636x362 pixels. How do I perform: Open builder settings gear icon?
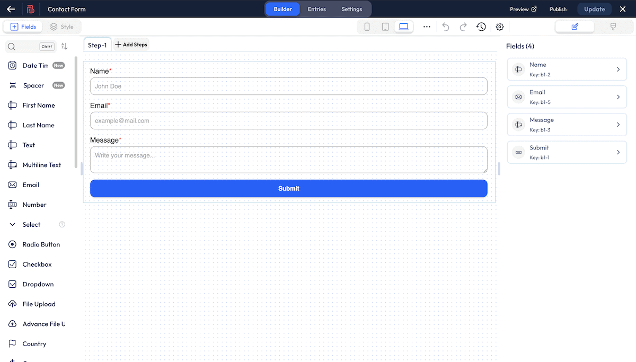[500, 27]
